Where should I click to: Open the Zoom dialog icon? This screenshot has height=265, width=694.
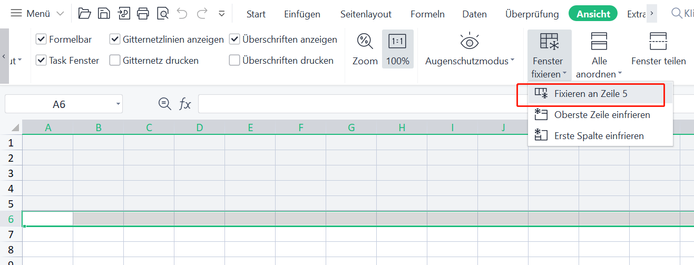point(365,41)
